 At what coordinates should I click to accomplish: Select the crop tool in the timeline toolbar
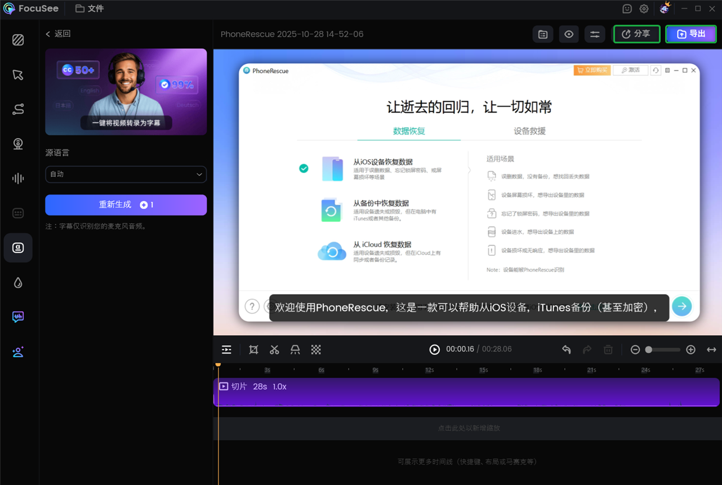[x=253, y=349]
